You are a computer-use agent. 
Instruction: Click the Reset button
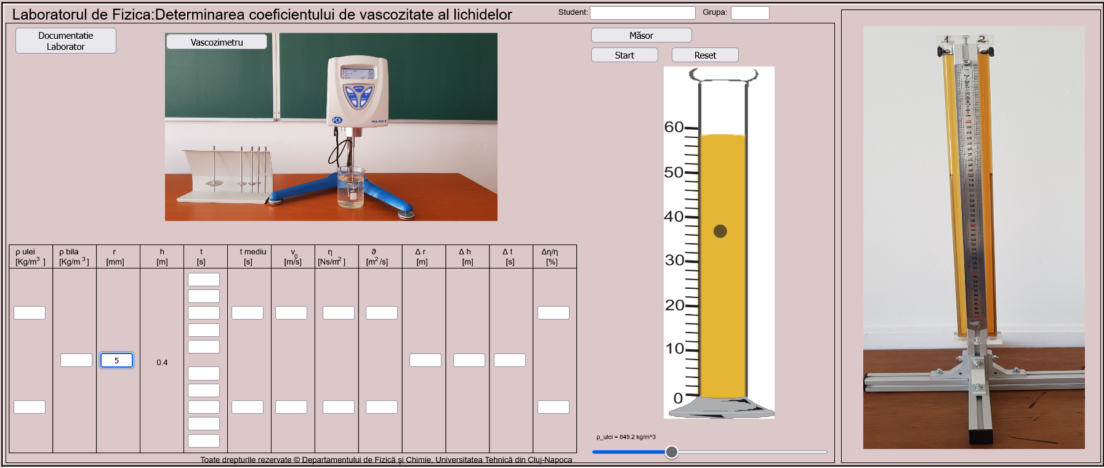coord(704,55)
